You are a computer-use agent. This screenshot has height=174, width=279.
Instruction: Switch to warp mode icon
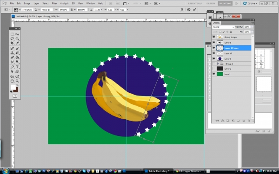(x=182, y=10)
